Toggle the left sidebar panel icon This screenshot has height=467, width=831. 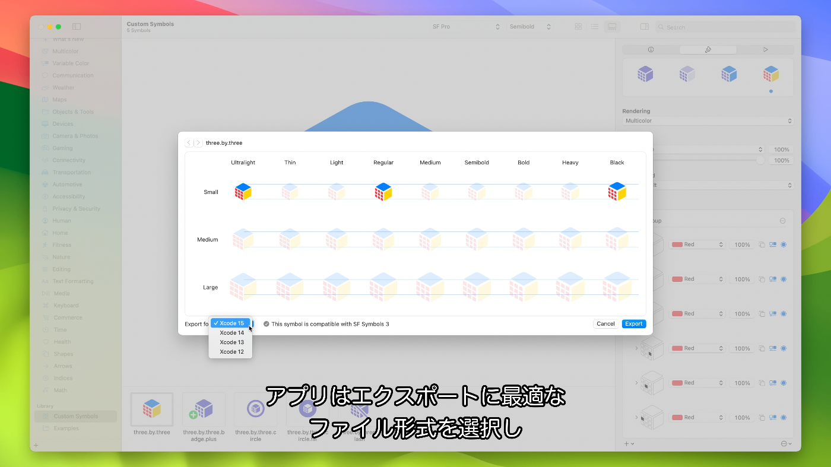click(x=77, y=27)
